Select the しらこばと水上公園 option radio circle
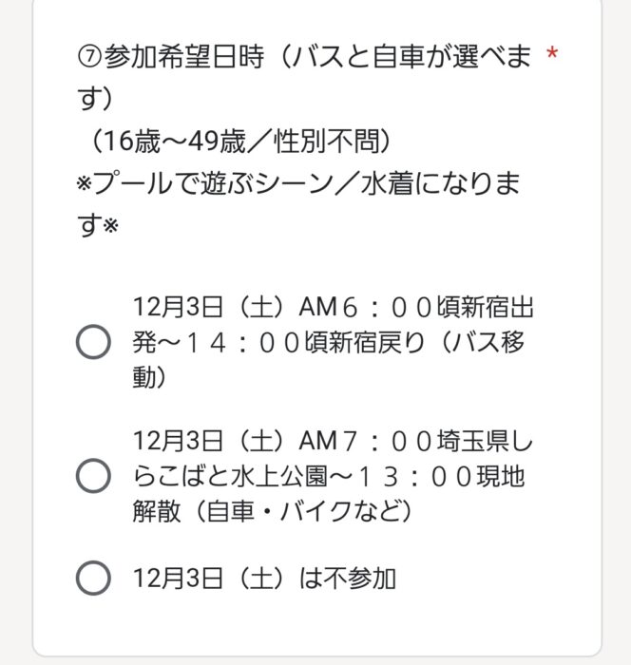The width and height of the screenshot is (631, 665). coord(93,475)
